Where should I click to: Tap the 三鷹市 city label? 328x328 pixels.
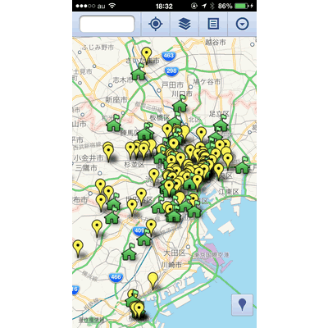[86, 167]
